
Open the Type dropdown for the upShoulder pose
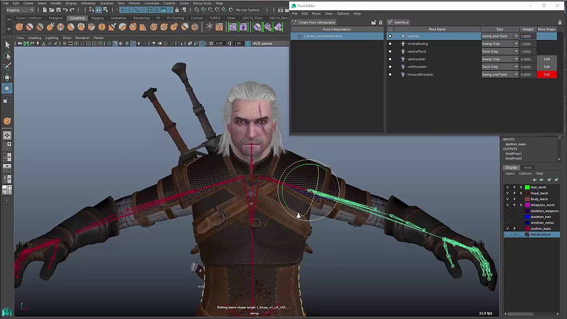click(500, 59)
